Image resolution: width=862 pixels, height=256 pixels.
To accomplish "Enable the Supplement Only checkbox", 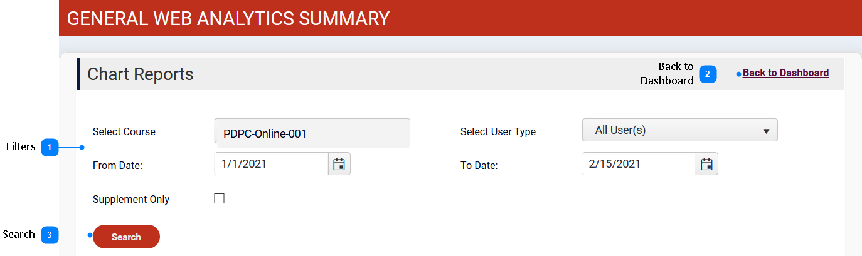I will (x=219, y=199).
